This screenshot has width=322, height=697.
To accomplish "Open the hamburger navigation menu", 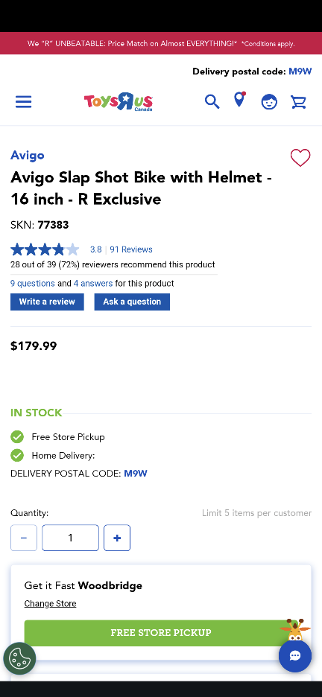I will click(24, 102).
